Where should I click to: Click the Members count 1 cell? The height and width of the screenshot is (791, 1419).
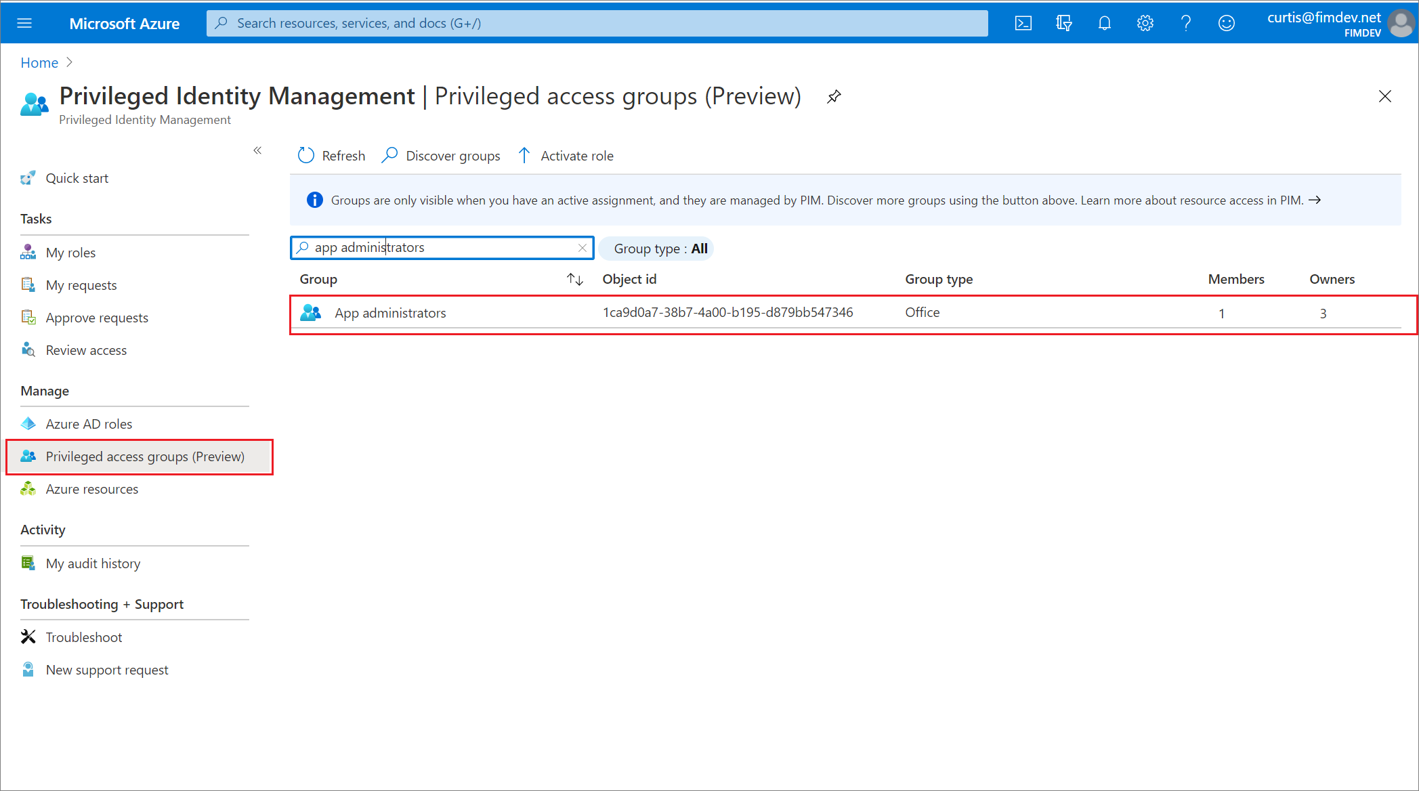(1221, 314)
